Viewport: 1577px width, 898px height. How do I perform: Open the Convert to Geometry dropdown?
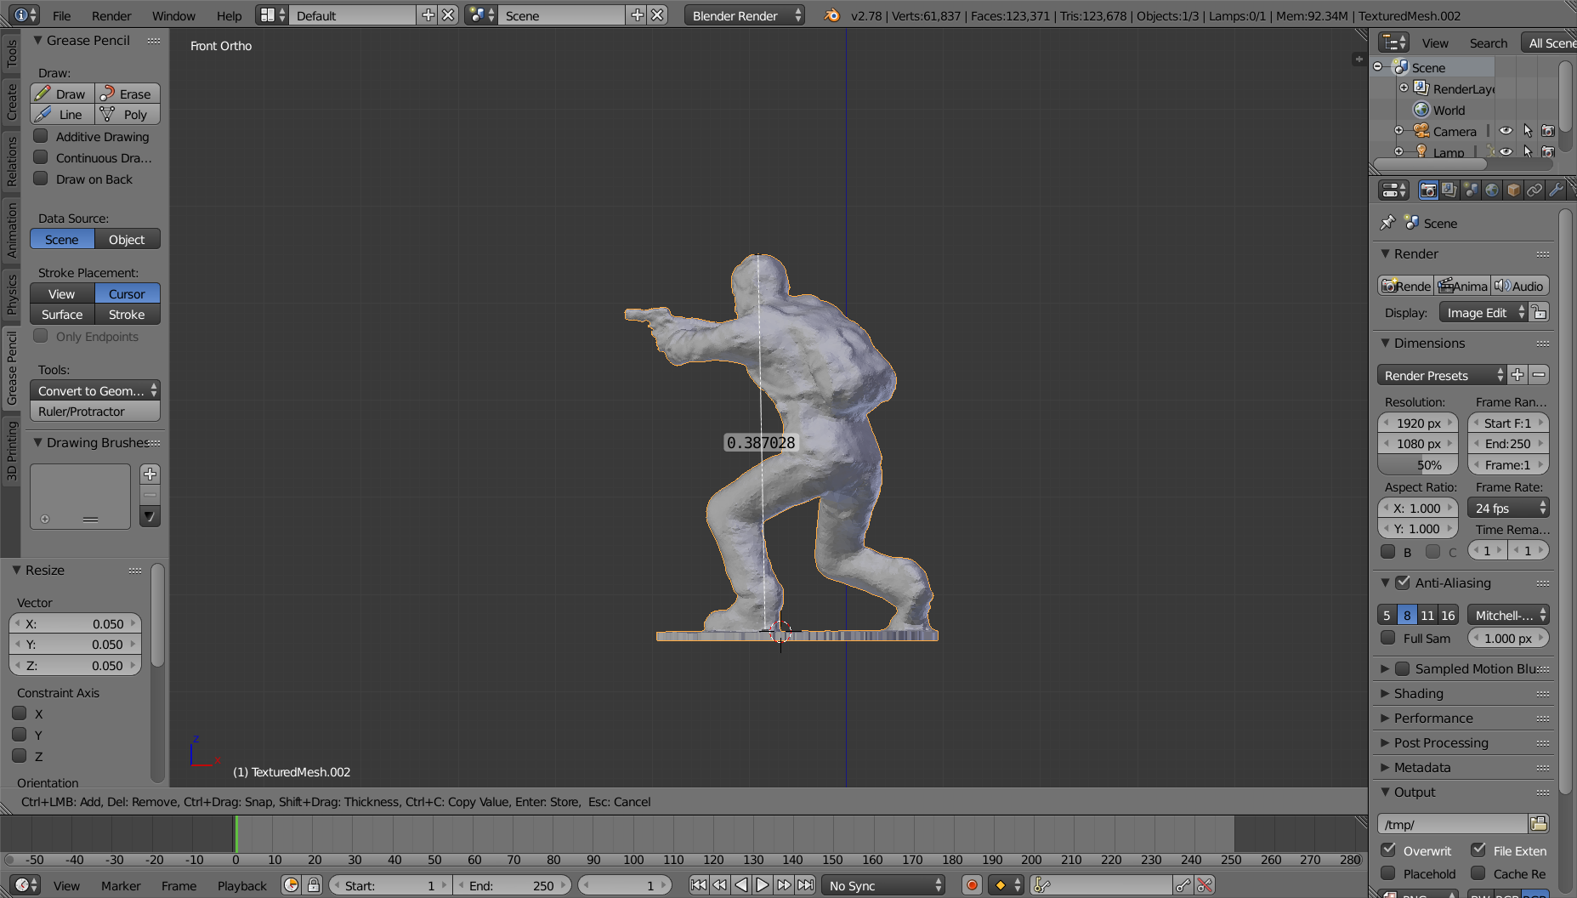95,390
